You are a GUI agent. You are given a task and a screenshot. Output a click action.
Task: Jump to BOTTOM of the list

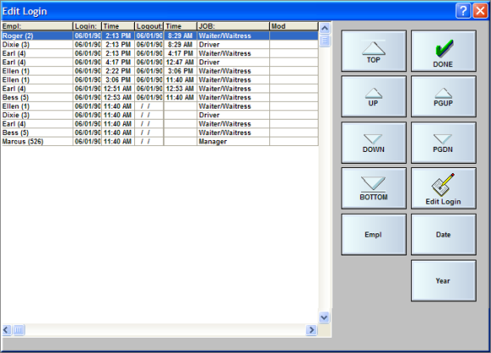point(374,188)
